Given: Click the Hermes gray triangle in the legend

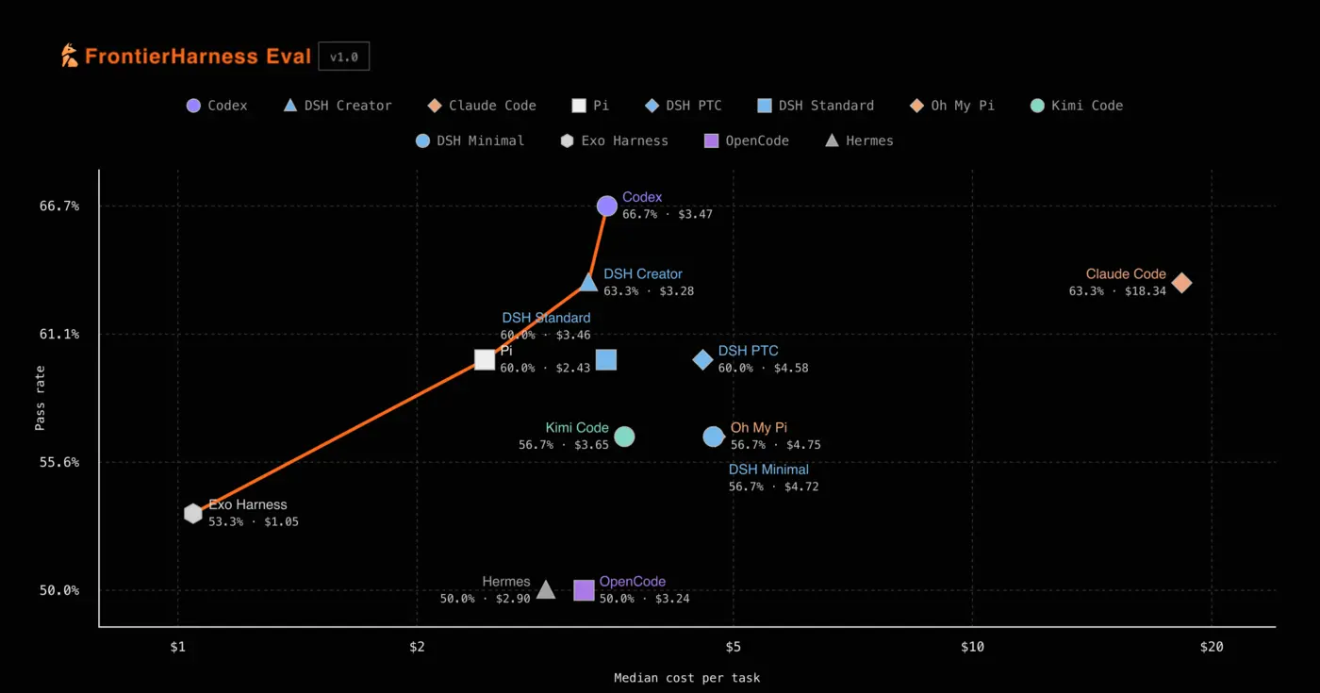Looking at the screenshot, I should coord(832,140).
